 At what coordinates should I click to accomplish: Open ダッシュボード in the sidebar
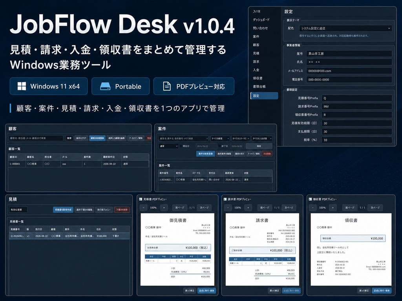261,20
